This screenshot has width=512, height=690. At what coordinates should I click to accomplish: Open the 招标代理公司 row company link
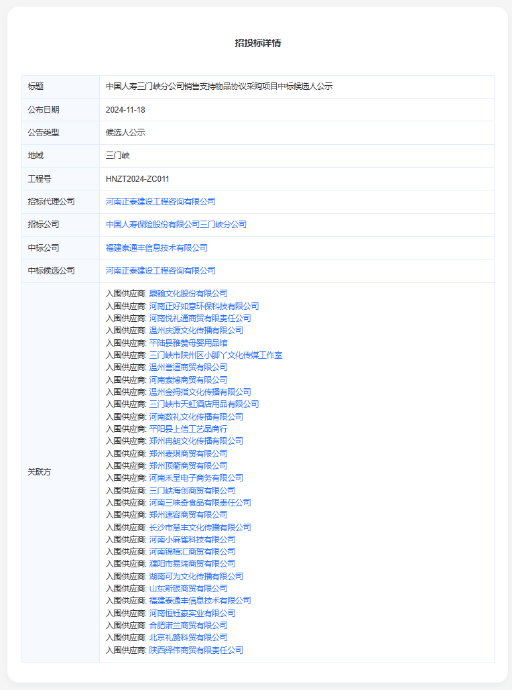pos(160,202)
